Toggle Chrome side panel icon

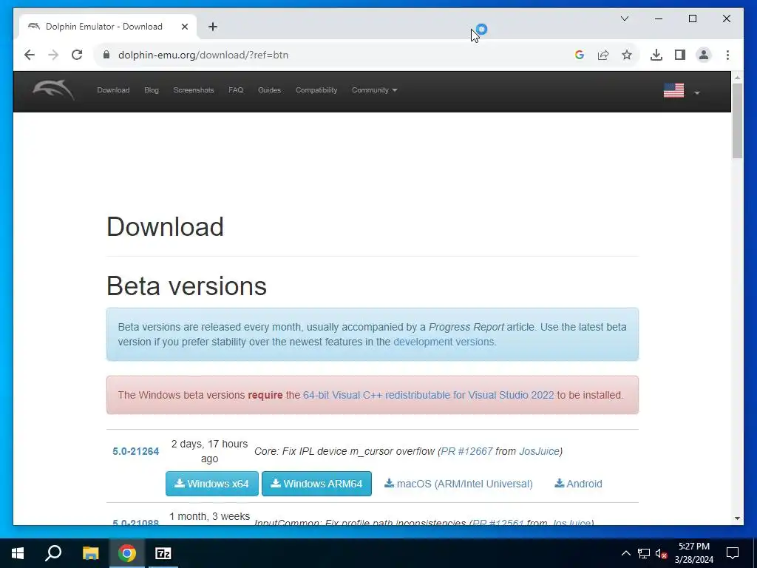(x=680, y=55)
